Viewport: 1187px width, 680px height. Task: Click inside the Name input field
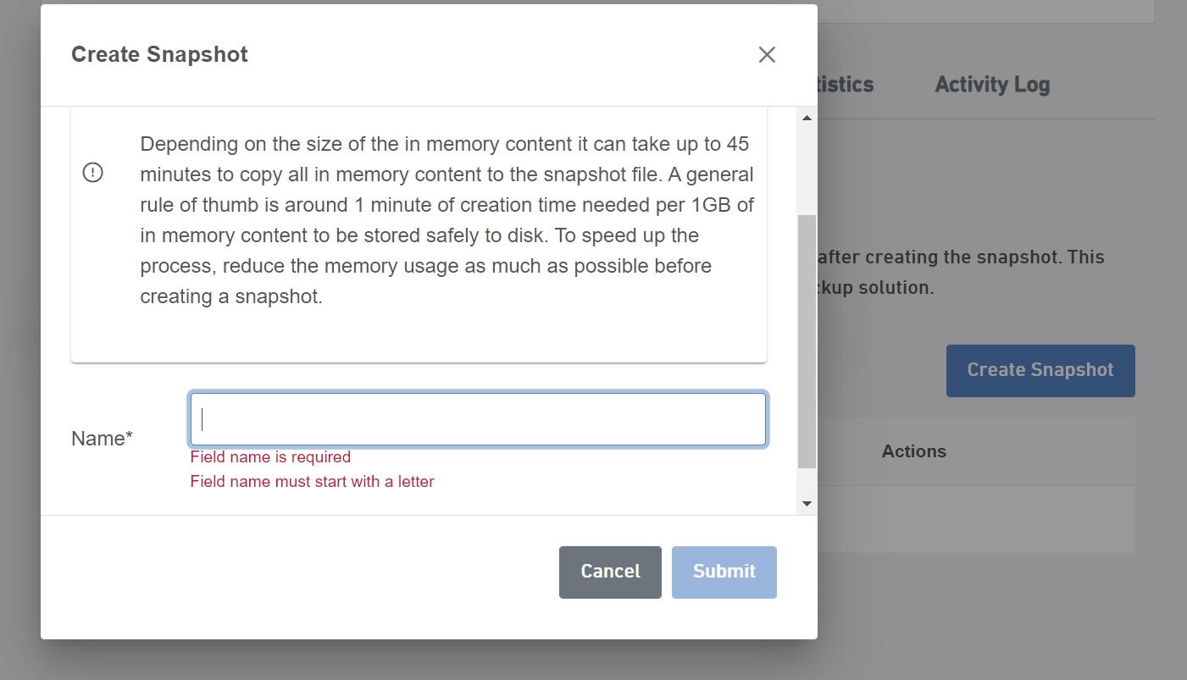tap(478, 418)
